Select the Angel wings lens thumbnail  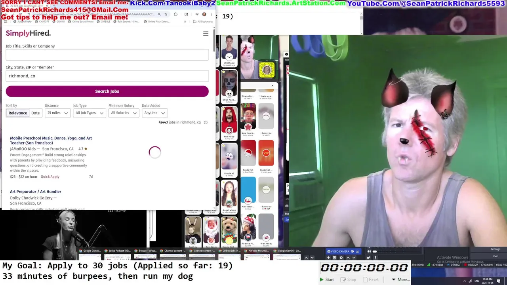229,197
